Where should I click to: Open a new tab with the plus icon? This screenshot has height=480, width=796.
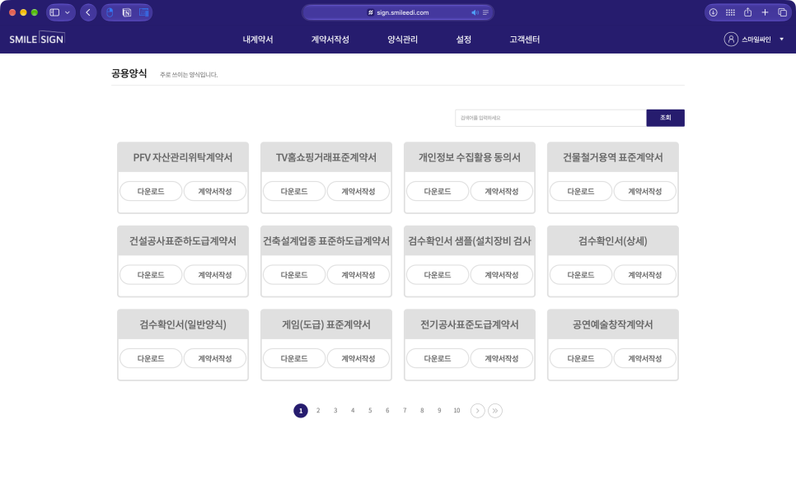point(765,12)
